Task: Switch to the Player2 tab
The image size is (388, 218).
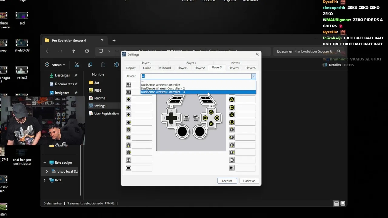Action: [x=199, y=68]
